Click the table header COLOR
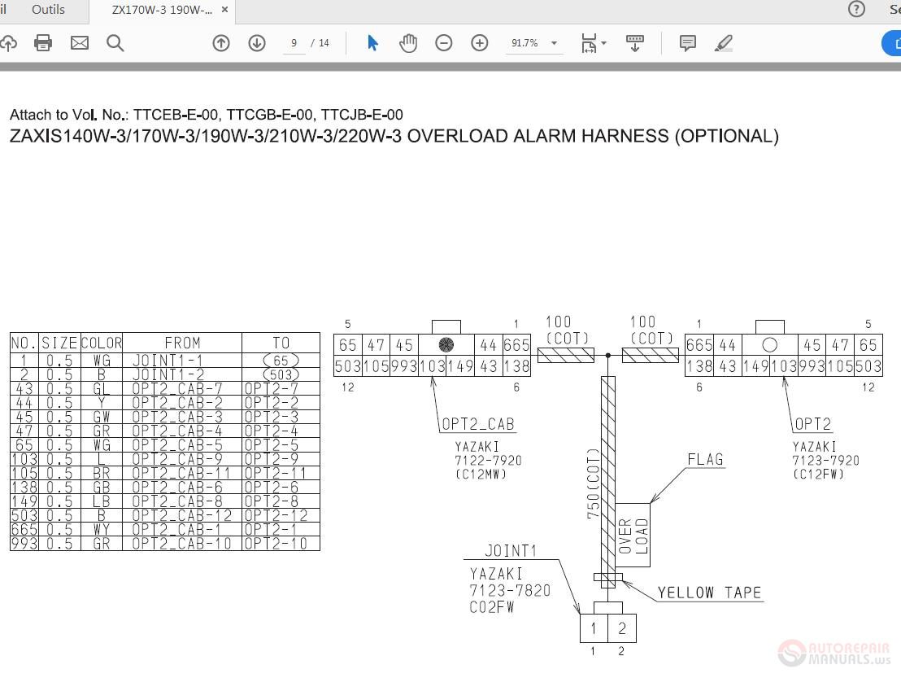The height and width of the screenshot is (678, 901). (x=101, y=343)
